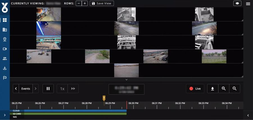Select the teal building construction camera feed
Image resolution: width=253 pixels, height=120 pixels.
pos(49,42)
